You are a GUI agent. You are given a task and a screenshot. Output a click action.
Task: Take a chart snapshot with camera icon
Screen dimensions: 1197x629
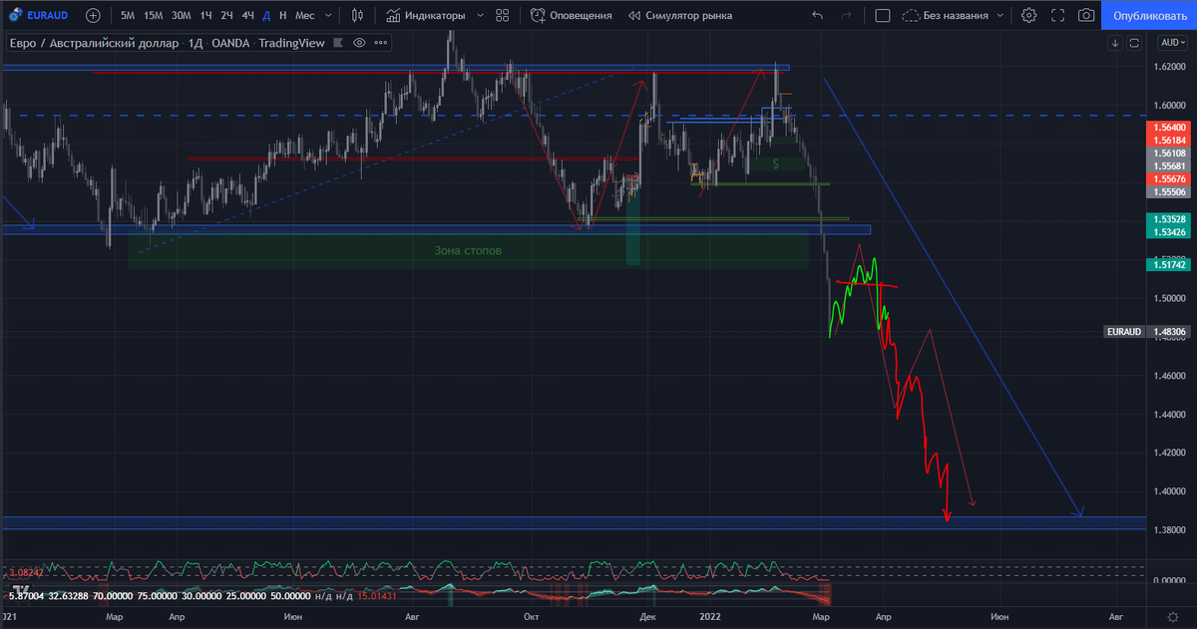(1085, 15)
